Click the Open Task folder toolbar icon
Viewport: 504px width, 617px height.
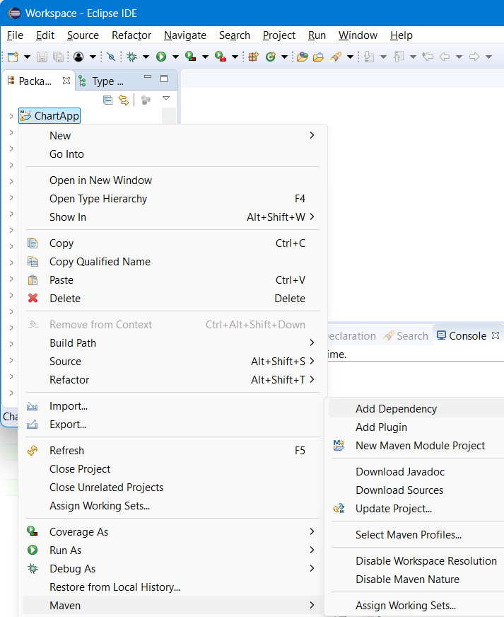[318, 57]
